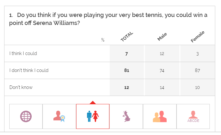
Task: Click the TOTAL column header
Action: coord(127,37)
